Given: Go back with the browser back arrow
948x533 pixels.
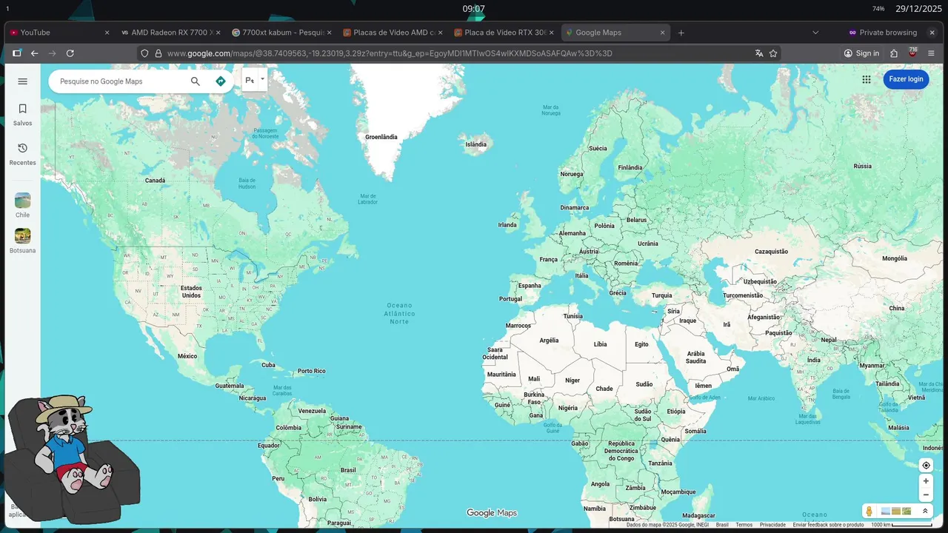Looking at the screenshot, I should pyautogui.click(x=34, y=53).
